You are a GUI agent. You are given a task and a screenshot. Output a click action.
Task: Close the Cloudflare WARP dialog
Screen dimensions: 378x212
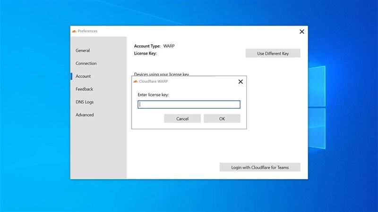241,82
